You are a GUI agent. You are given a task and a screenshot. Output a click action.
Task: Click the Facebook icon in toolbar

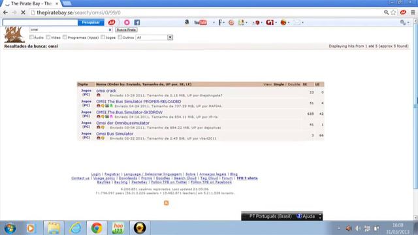(x=137, y=22)
